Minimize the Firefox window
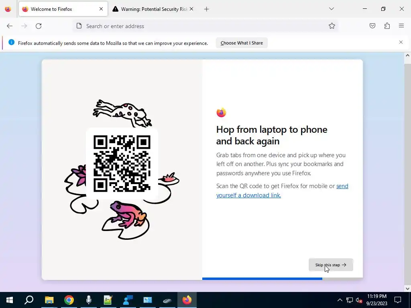This screenshot has width=411, height=308. point(364,9)
